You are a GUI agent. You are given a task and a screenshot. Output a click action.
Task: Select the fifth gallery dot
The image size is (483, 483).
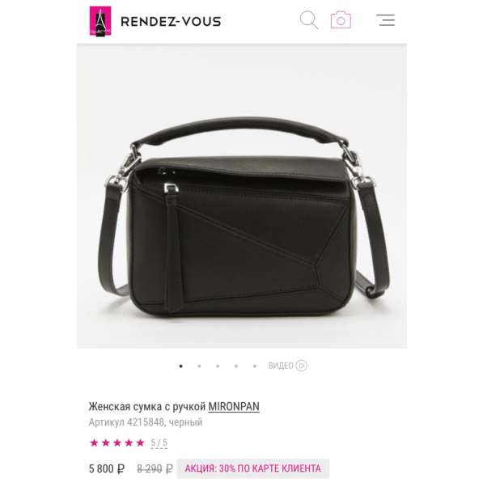coord(255,366)
